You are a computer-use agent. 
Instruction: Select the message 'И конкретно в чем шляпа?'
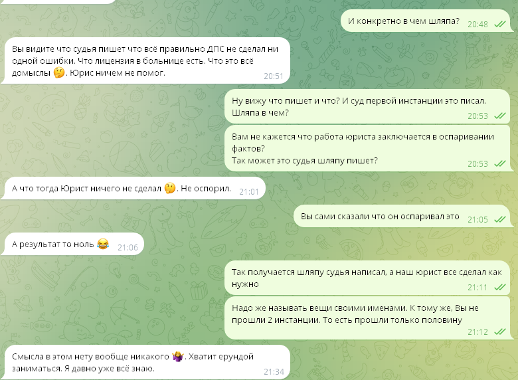426,21
